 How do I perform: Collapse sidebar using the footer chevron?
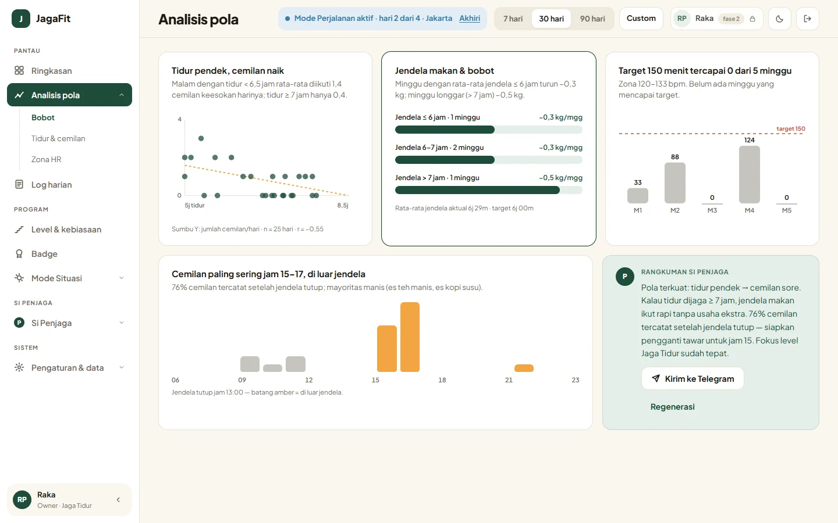tap(118, 500)
